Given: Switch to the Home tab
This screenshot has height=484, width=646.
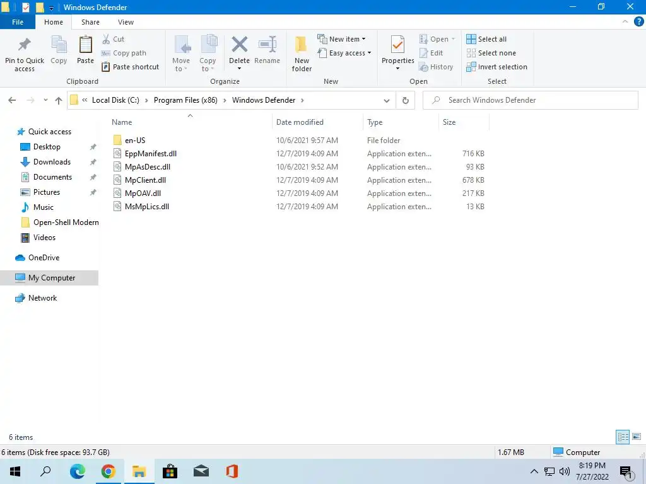Looking at the screenshot, I should (x=54, y=22).
